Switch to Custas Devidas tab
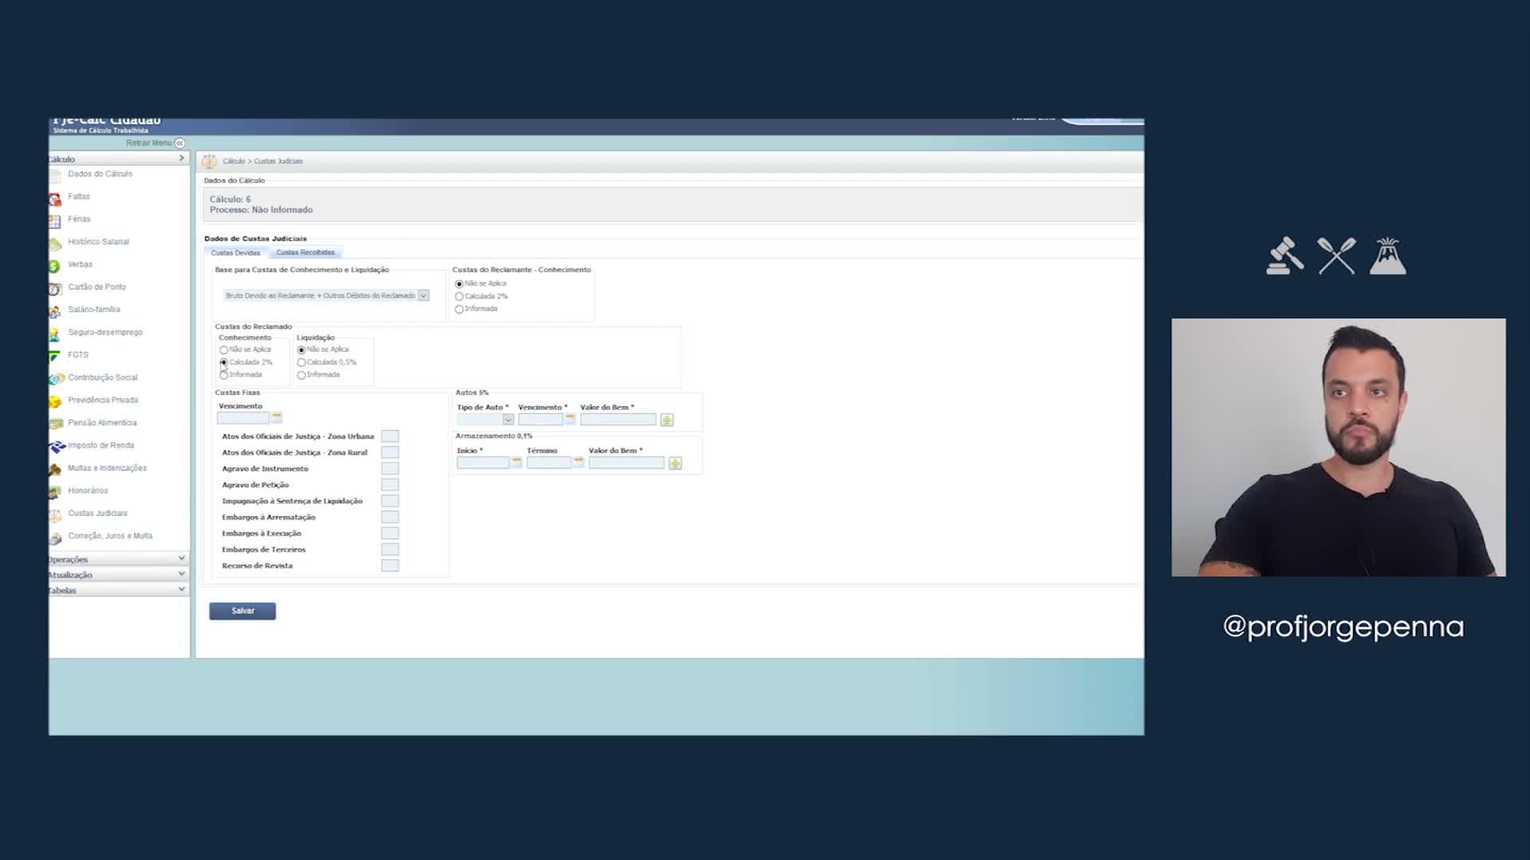Screen dimensions: 1530x860 point(235,252)
